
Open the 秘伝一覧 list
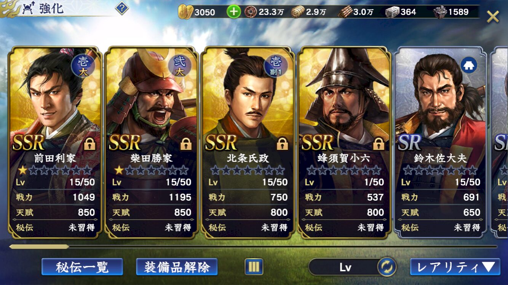click(82, 267)
